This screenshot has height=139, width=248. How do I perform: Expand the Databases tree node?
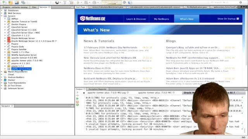2,10
